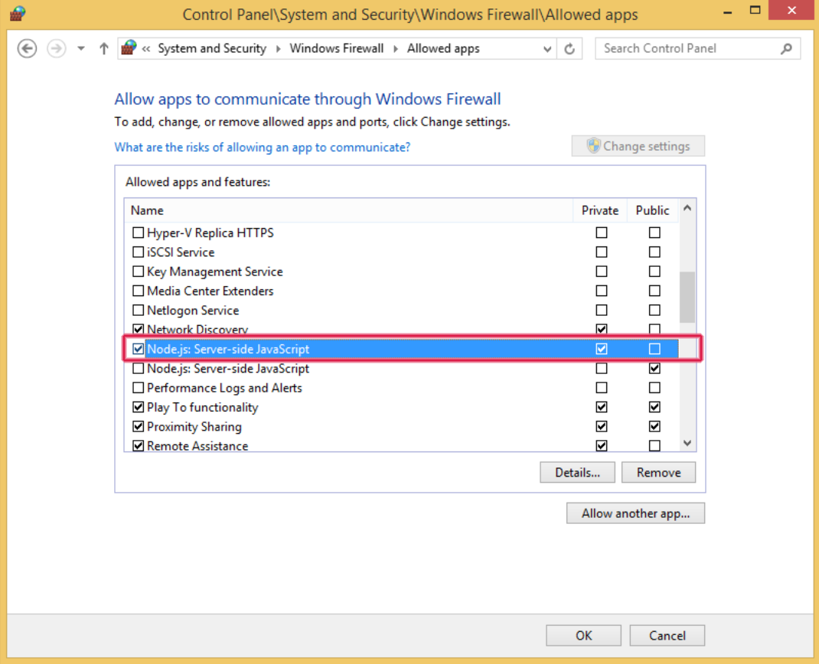The image size is (819, 664).
Task: Click the apps list scrollbar thumb
Action: (x=687, y=297)
